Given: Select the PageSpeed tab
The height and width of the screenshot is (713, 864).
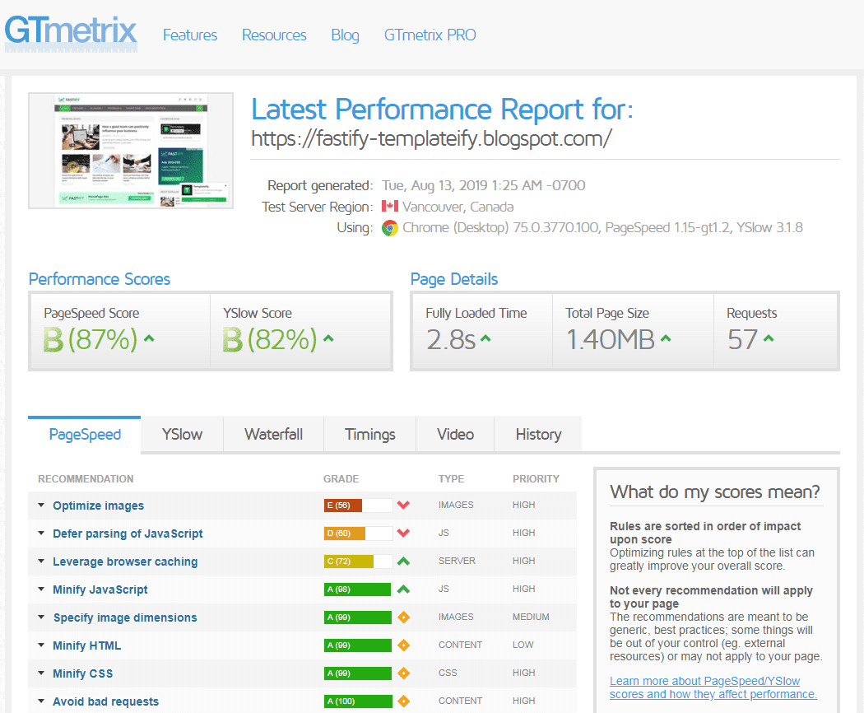Looking at the screenshot, I should click(x=84, y=435).
